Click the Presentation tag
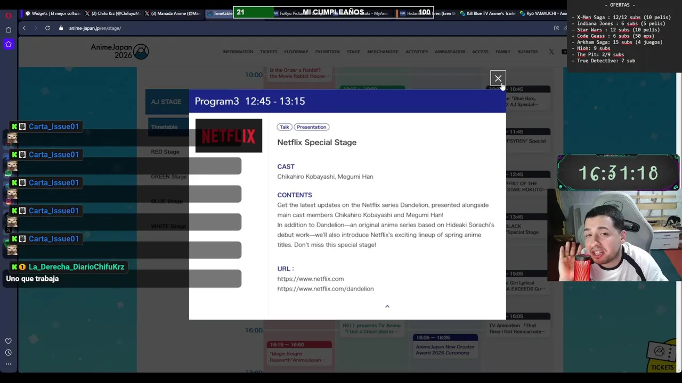This screenshot has height=383, width=682. 312,127
